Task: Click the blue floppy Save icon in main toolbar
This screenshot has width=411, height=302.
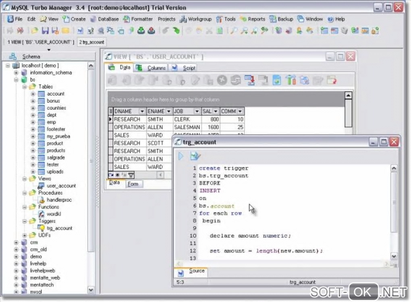Action: (45, 31)
